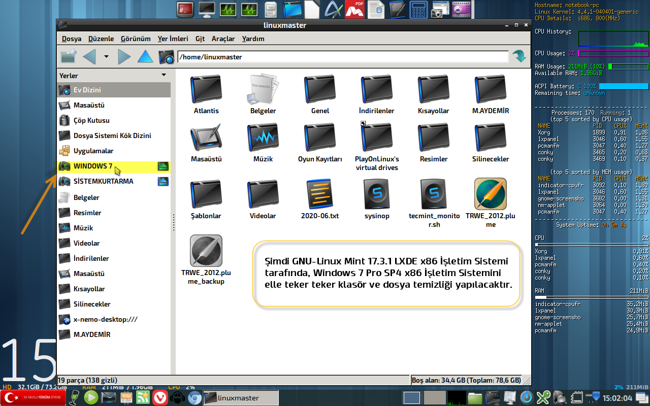650x406 pixels.
Task: Eject the SİSTEMKURTARMA drive
Action: pyautogui.click(x=163, y=181)
